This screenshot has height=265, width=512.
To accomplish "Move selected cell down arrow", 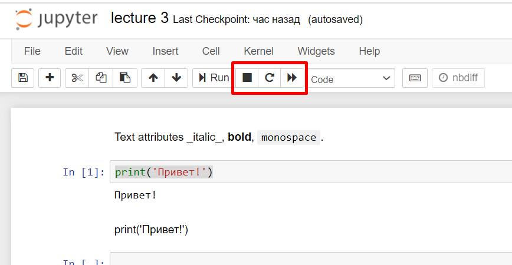I will pos(176,78).
